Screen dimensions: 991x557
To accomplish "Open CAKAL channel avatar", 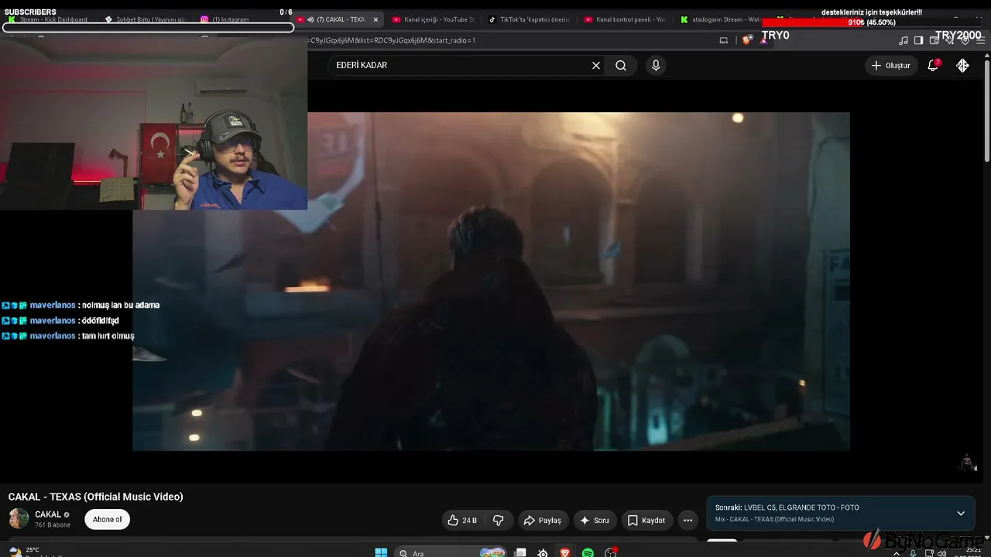I will tap(19, 518).
